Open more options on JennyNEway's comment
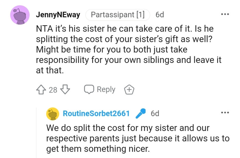 click(225, 15)
